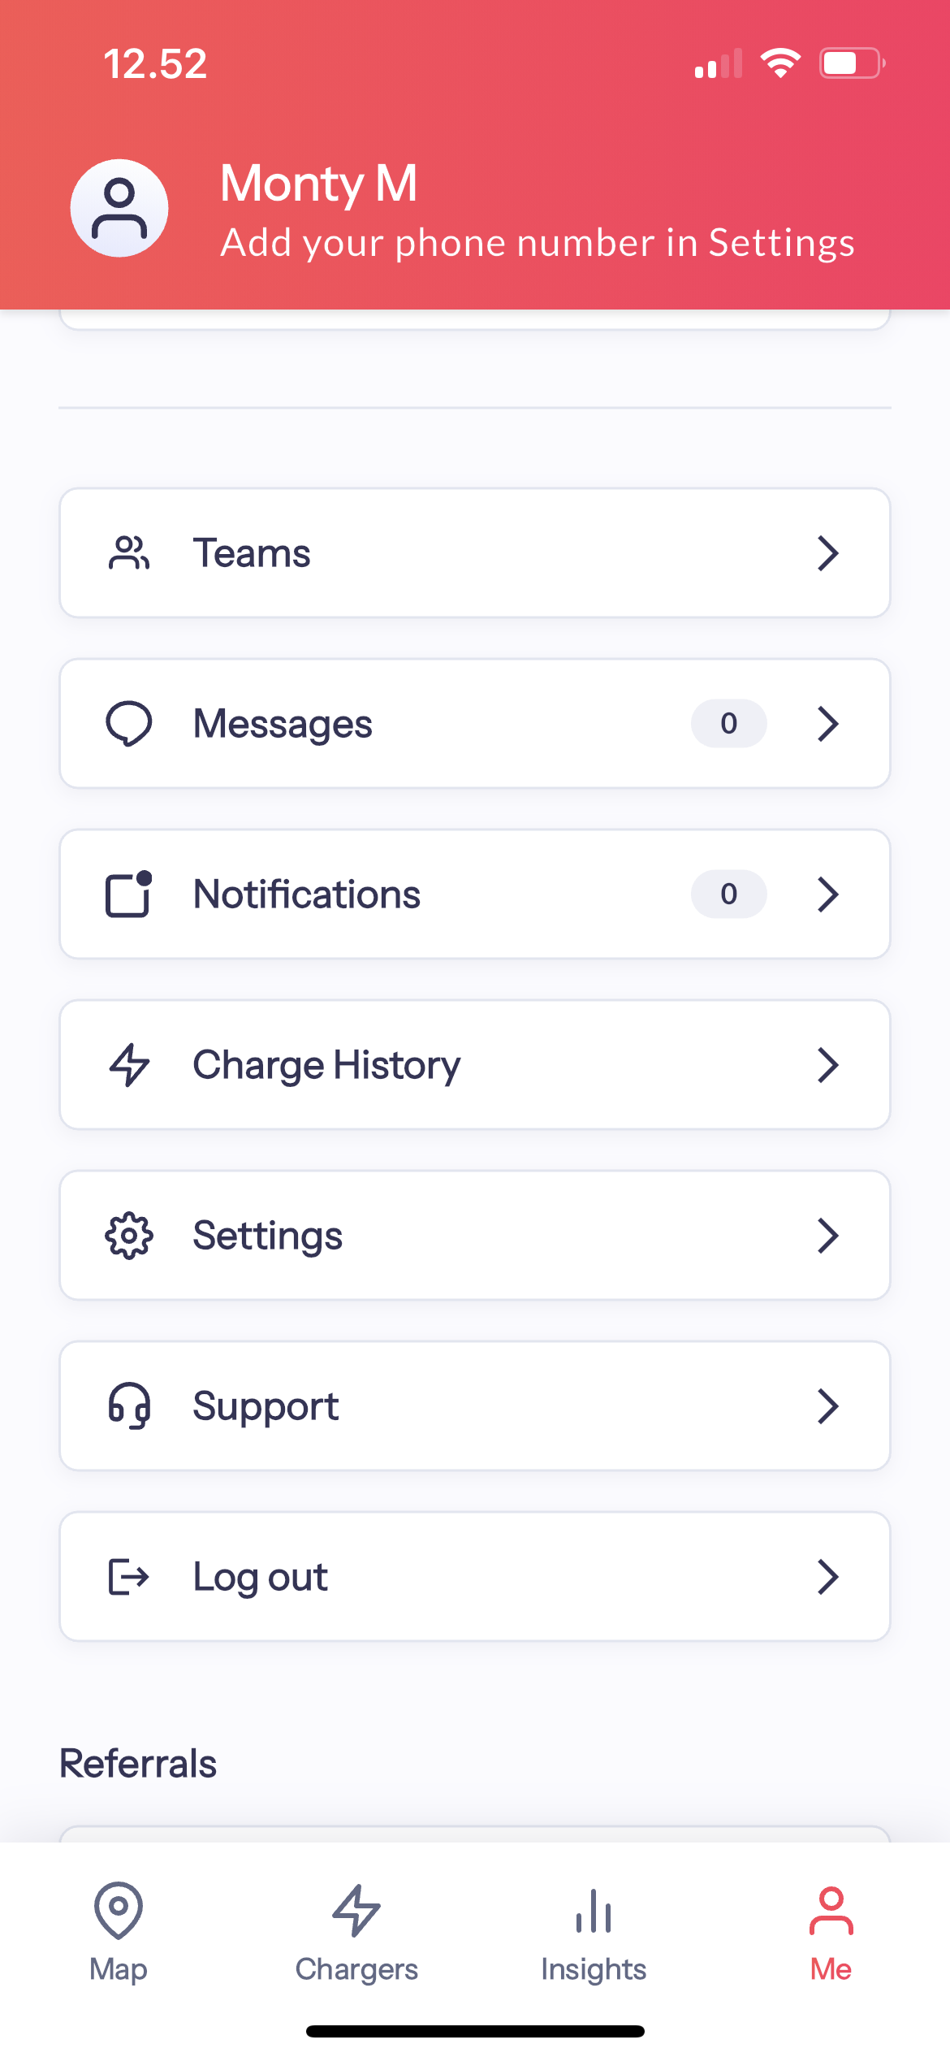Open Settings via its right chevron
950x2057 pixels.
(827, 1236)
